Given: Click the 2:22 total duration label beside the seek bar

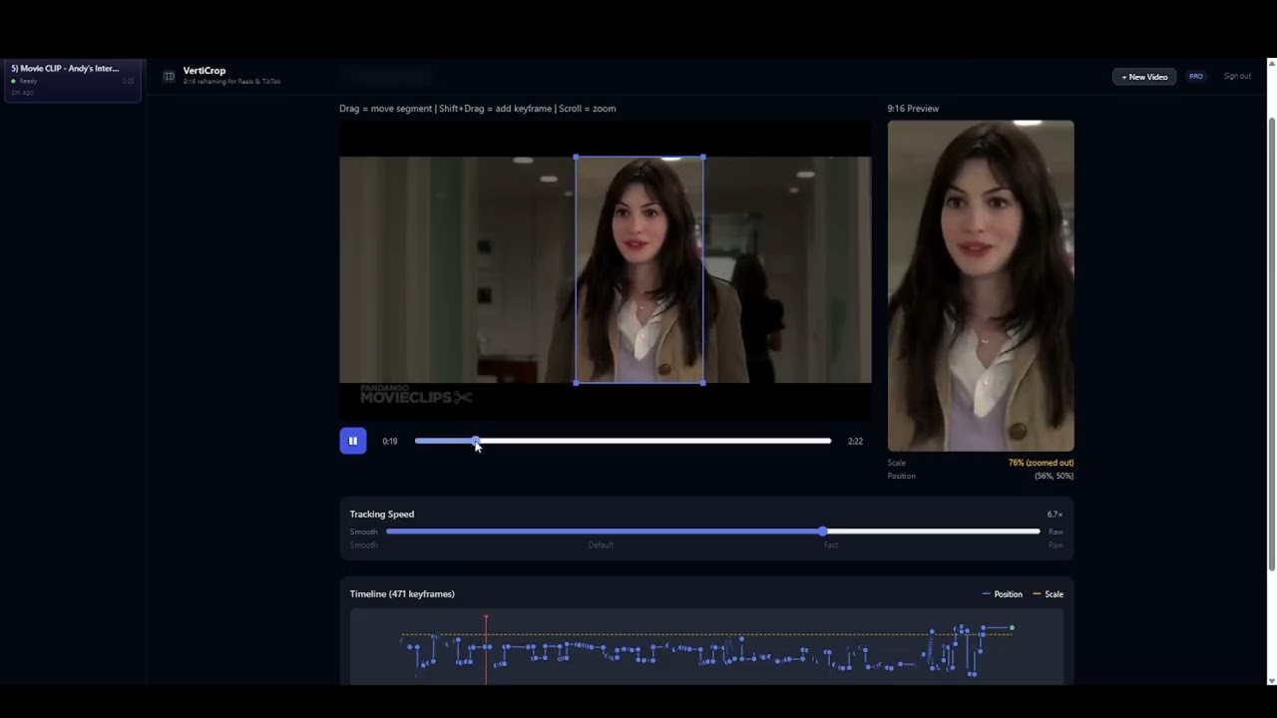Looking at the screenshot, I should tap(855, 441).
